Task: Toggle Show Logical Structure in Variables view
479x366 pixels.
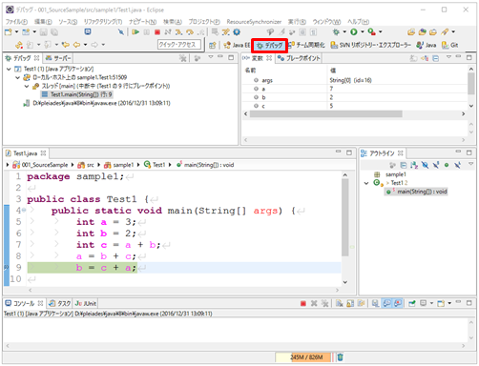Action: point(425,58)
